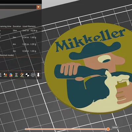This screenshot has width=132, height=132.
Task: Select the 10.36 g filament weight
Action: point(34,30)
